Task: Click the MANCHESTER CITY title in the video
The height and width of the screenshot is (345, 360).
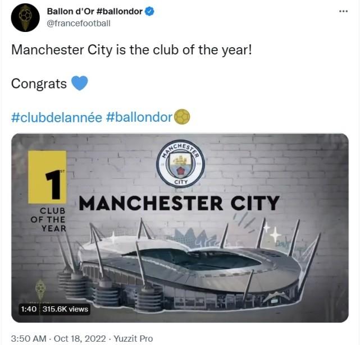Action: pos(179,203)
